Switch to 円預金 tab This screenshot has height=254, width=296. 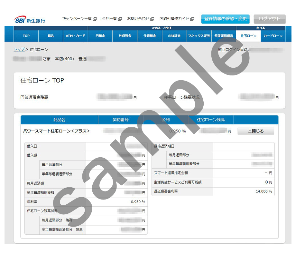100,36
